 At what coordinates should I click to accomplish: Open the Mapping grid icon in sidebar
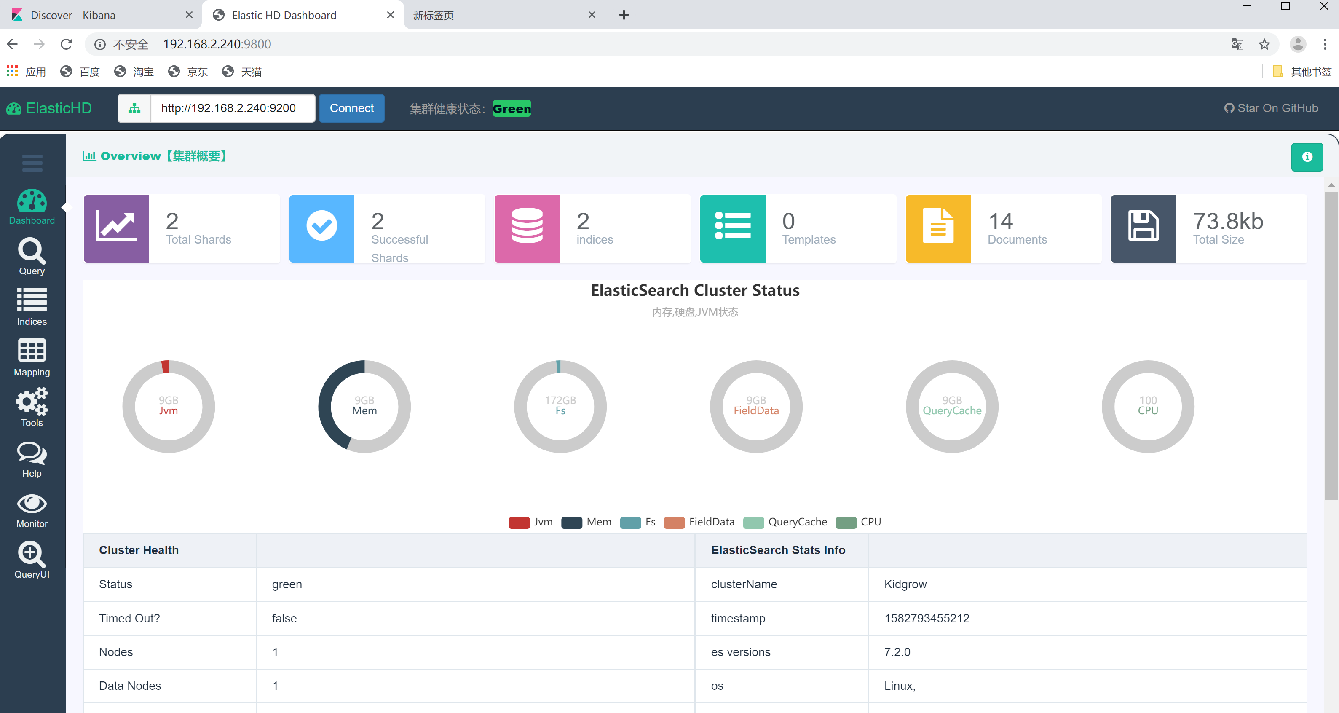click(32, 351)
